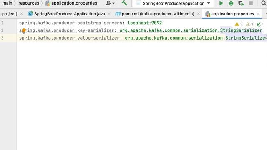This screenshot has width=267, height=150.
Task: Start debugging with the bug icon
Action: [231, 3]
